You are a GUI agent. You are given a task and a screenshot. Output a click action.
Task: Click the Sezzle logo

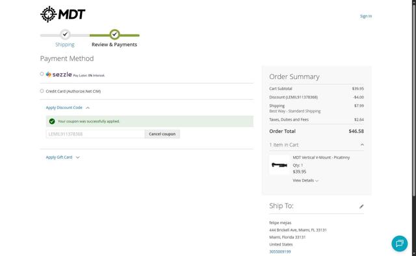(x=58, y=75)
